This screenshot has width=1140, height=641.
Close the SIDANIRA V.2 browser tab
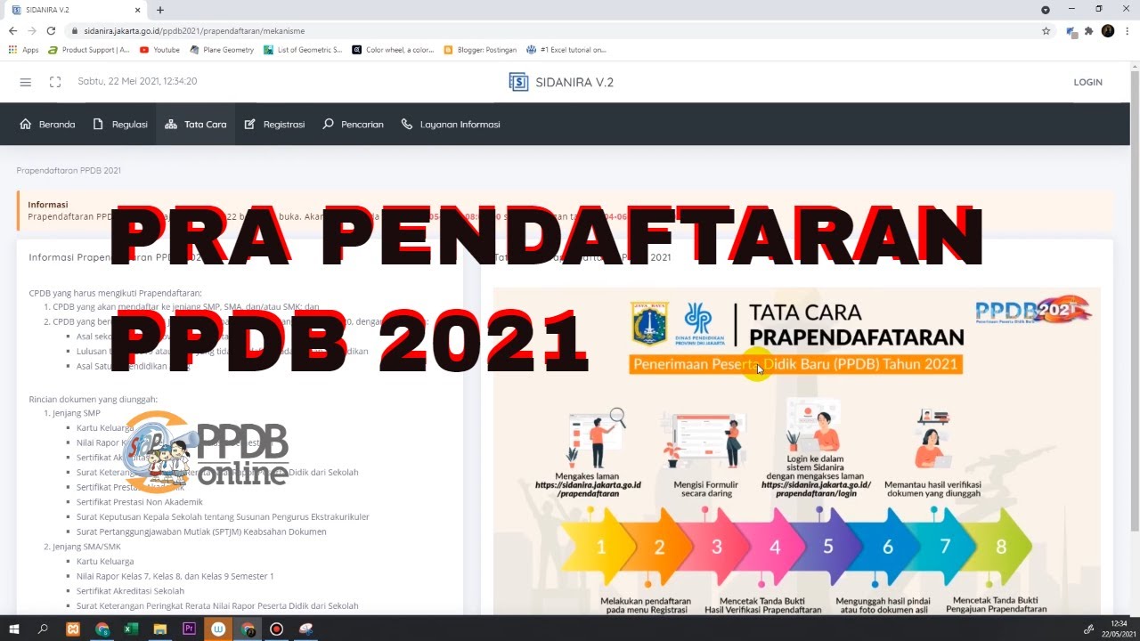coord(136,10)
